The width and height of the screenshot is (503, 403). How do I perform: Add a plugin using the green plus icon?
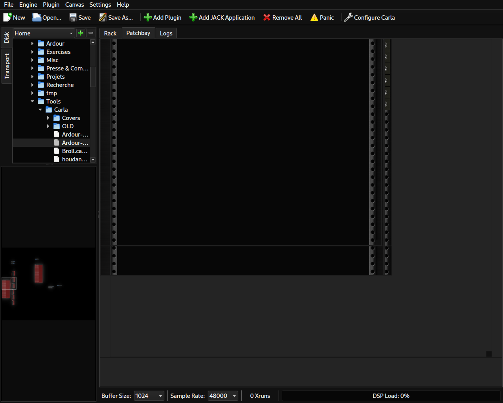click(148, 17)
